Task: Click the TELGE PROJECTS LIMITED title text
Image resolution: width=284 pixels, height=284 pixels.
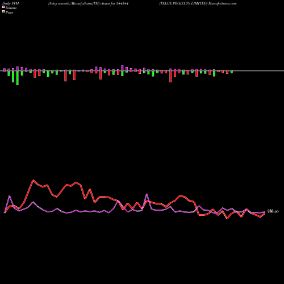Action: 183,3
